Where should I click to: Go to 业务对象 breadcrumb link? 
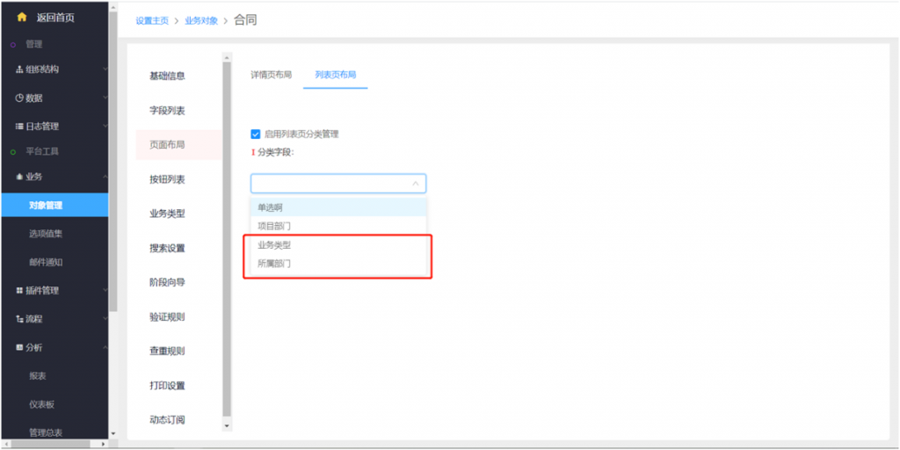point(201,20)
